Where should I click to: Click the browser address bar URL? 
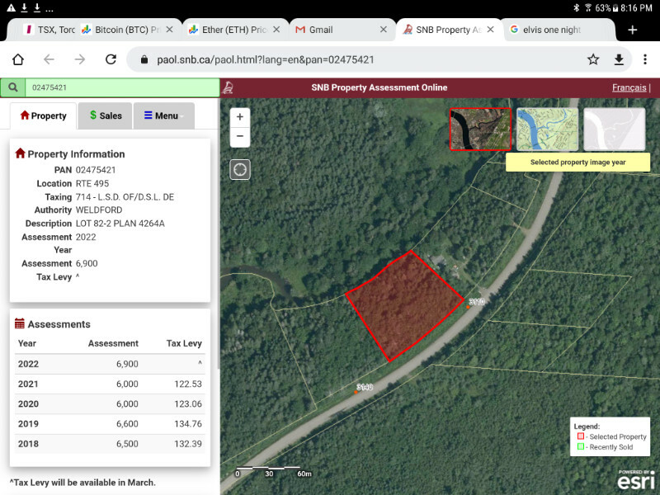(x=266, y=59)
